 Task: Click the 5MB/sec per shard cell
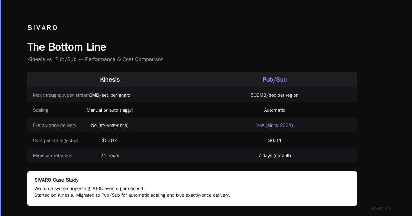(110, 95)
